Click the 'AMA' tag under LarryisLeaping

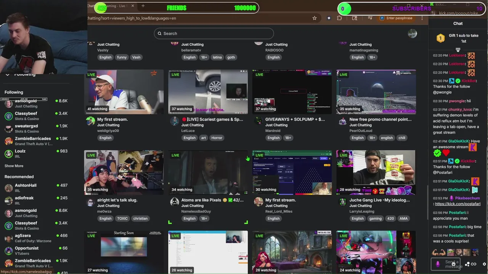pos(403,218)
